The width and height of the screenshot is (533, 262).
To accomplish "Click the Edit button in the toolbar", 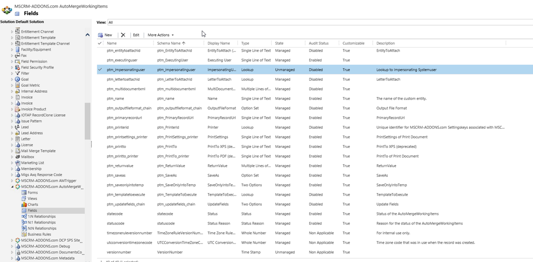I will [136, 35].
